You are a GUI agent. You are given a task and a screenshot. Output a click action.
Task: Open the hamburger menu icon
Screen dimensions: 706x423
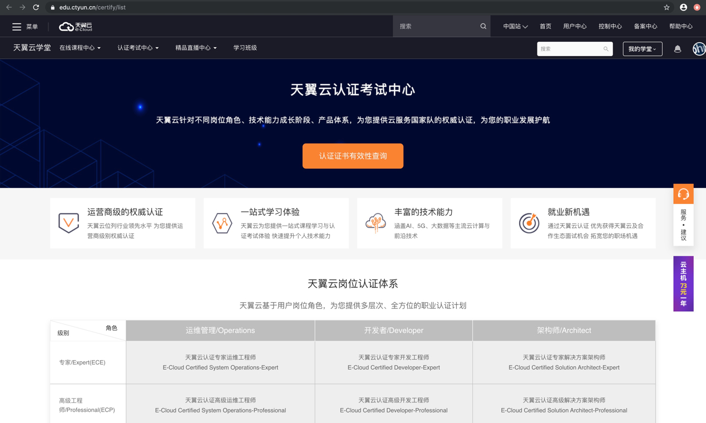tap(17, 27)
